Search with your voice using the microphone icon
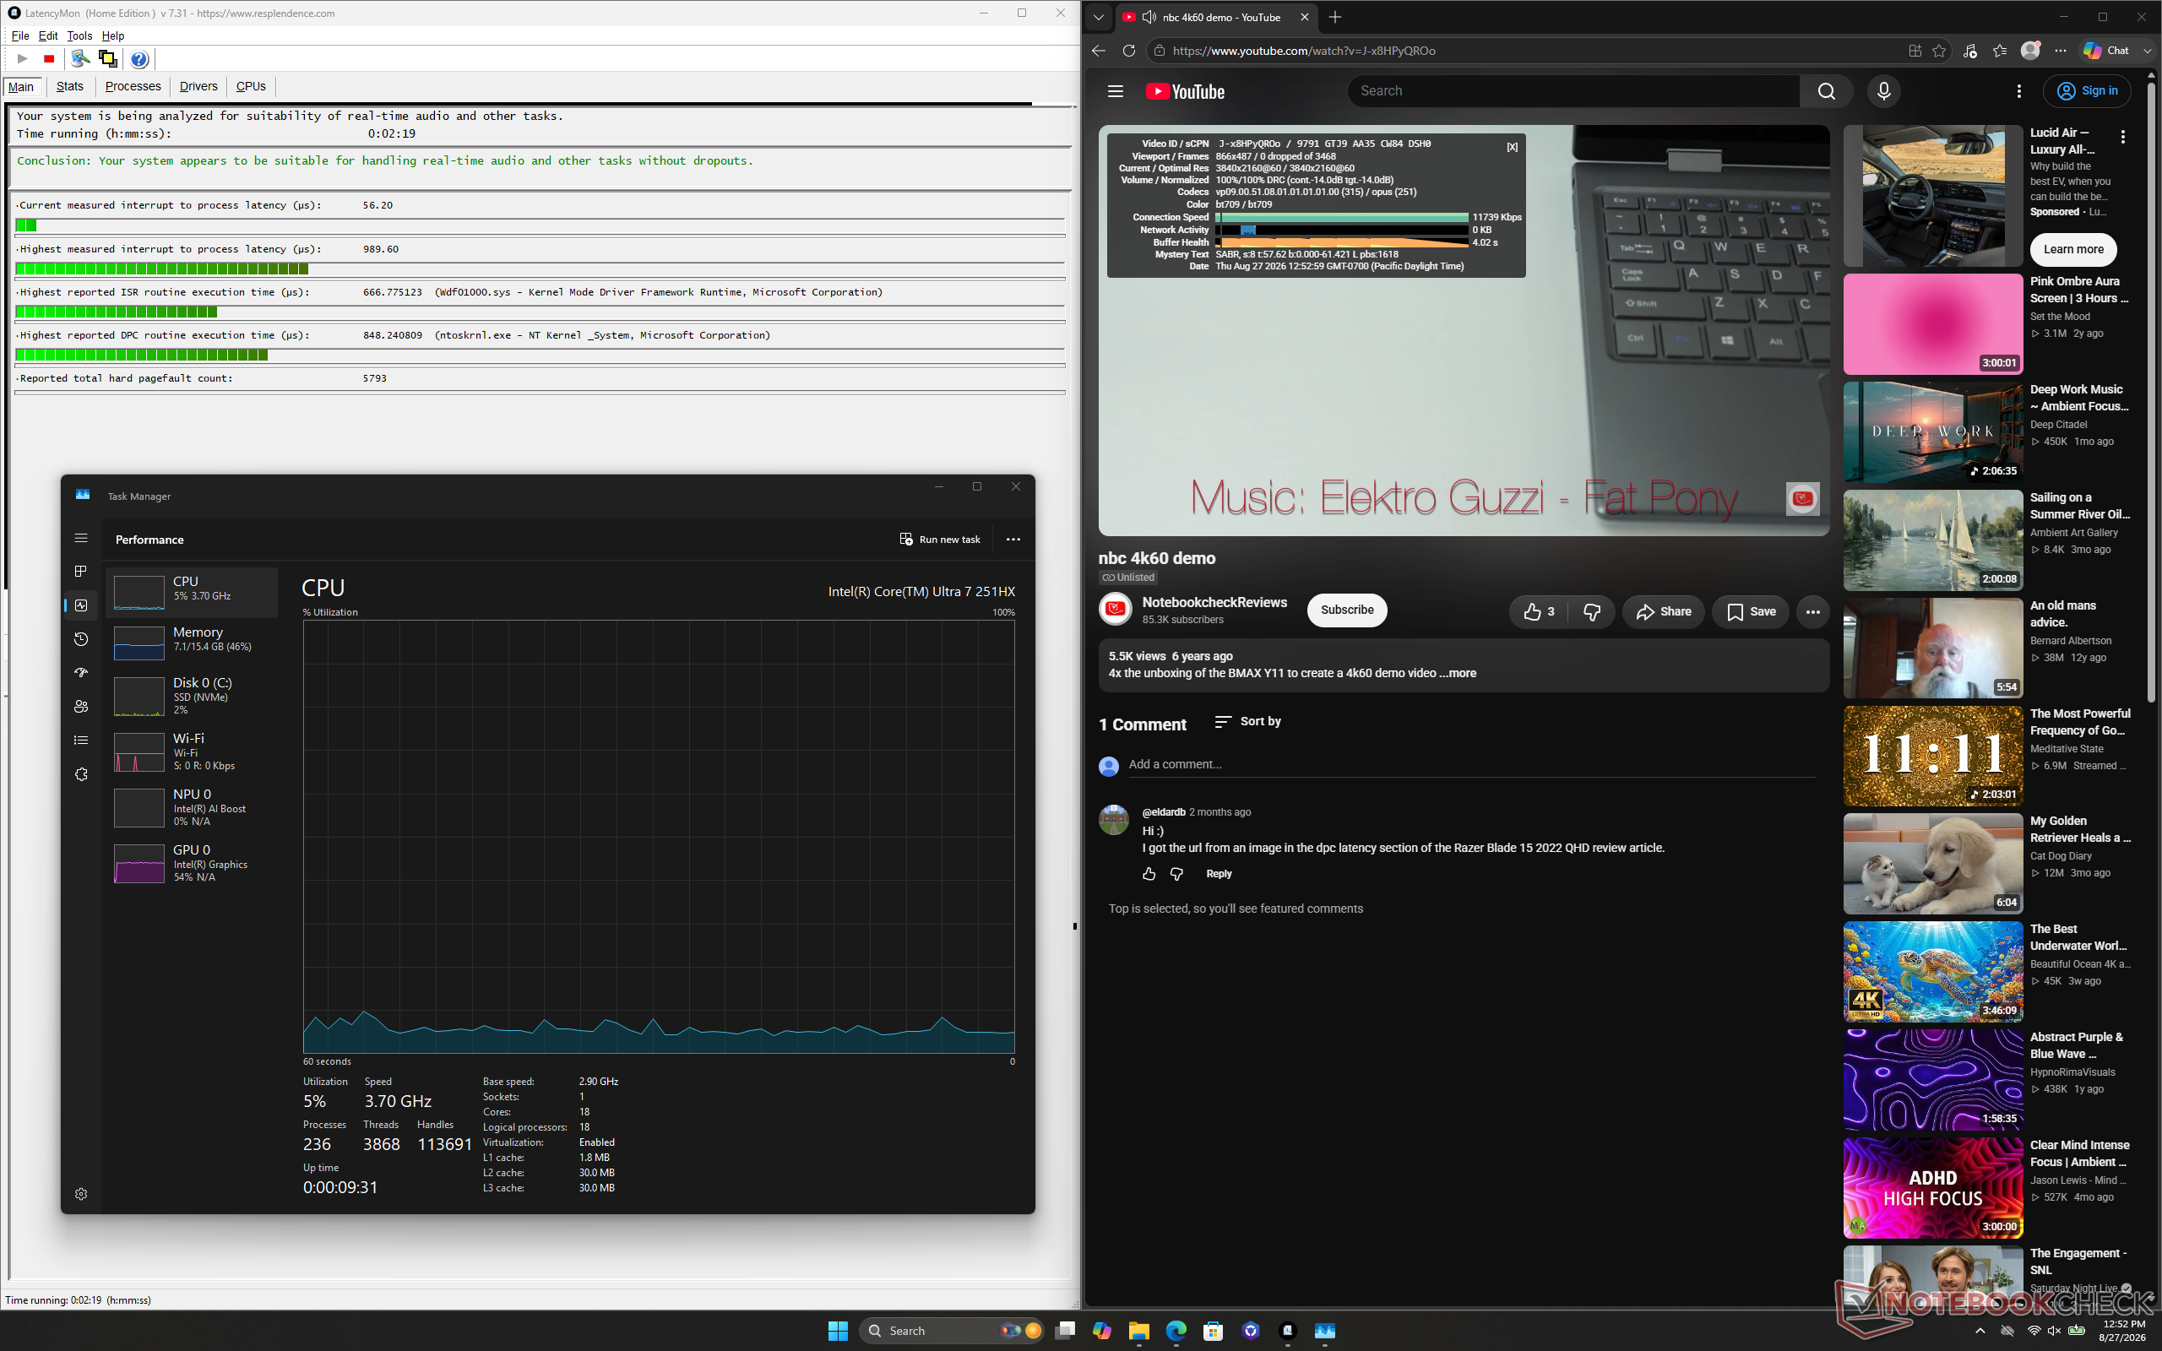Screen dimensions: 2162x1351 click(x=1884, y=91)
